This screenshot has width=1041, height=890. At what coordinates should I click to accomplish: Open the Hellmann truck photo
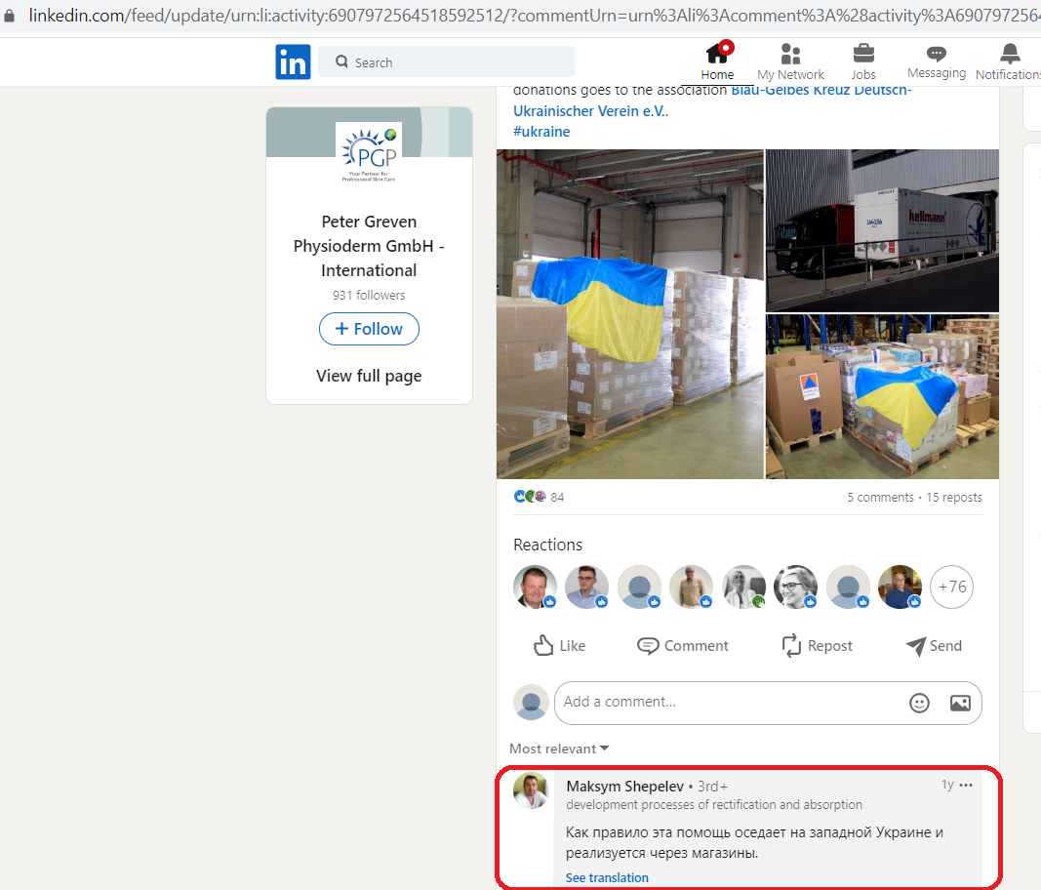pos(882,230)
